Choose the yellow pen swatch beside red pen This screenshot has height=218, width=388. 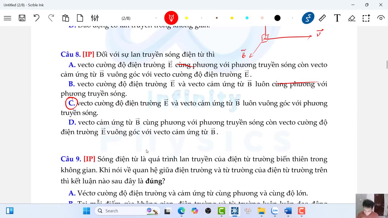click(186, 18)
